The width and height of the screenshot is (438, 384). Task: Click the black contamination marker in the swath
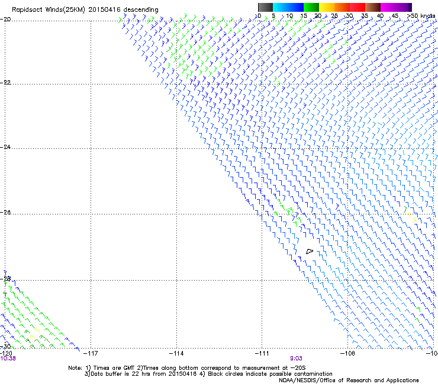click(310, 251)
